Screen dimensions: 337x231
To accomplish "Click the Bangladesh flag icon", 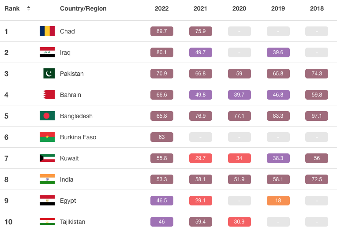I will point(47,116).
